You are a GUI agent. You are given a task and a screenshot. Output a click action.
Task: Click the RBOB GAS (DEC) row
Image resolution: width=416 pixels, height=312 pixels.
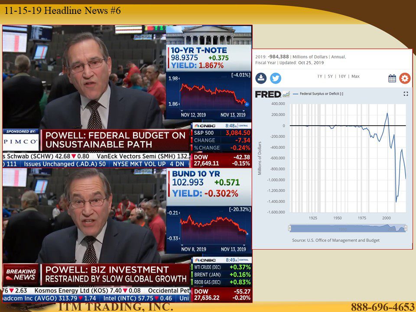tap(222, 282)
